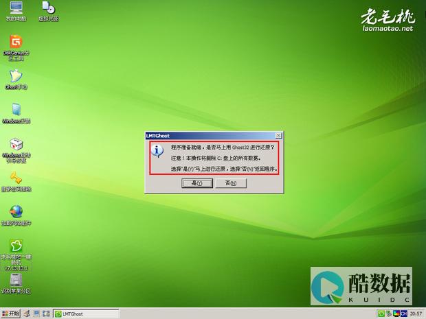Click the colorful display tray icon
This screenshot has width=426, height=319.
396,314
